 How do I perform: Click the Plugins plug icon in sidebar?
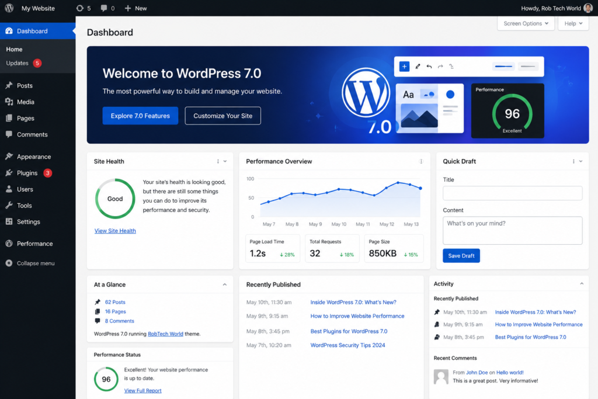[x=9, y=173]
